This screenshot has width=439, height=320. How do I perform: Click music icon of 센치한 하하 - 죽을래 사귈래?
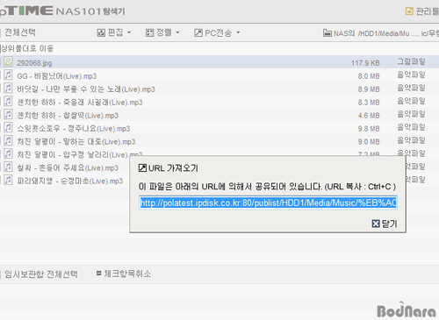[8, 102]
